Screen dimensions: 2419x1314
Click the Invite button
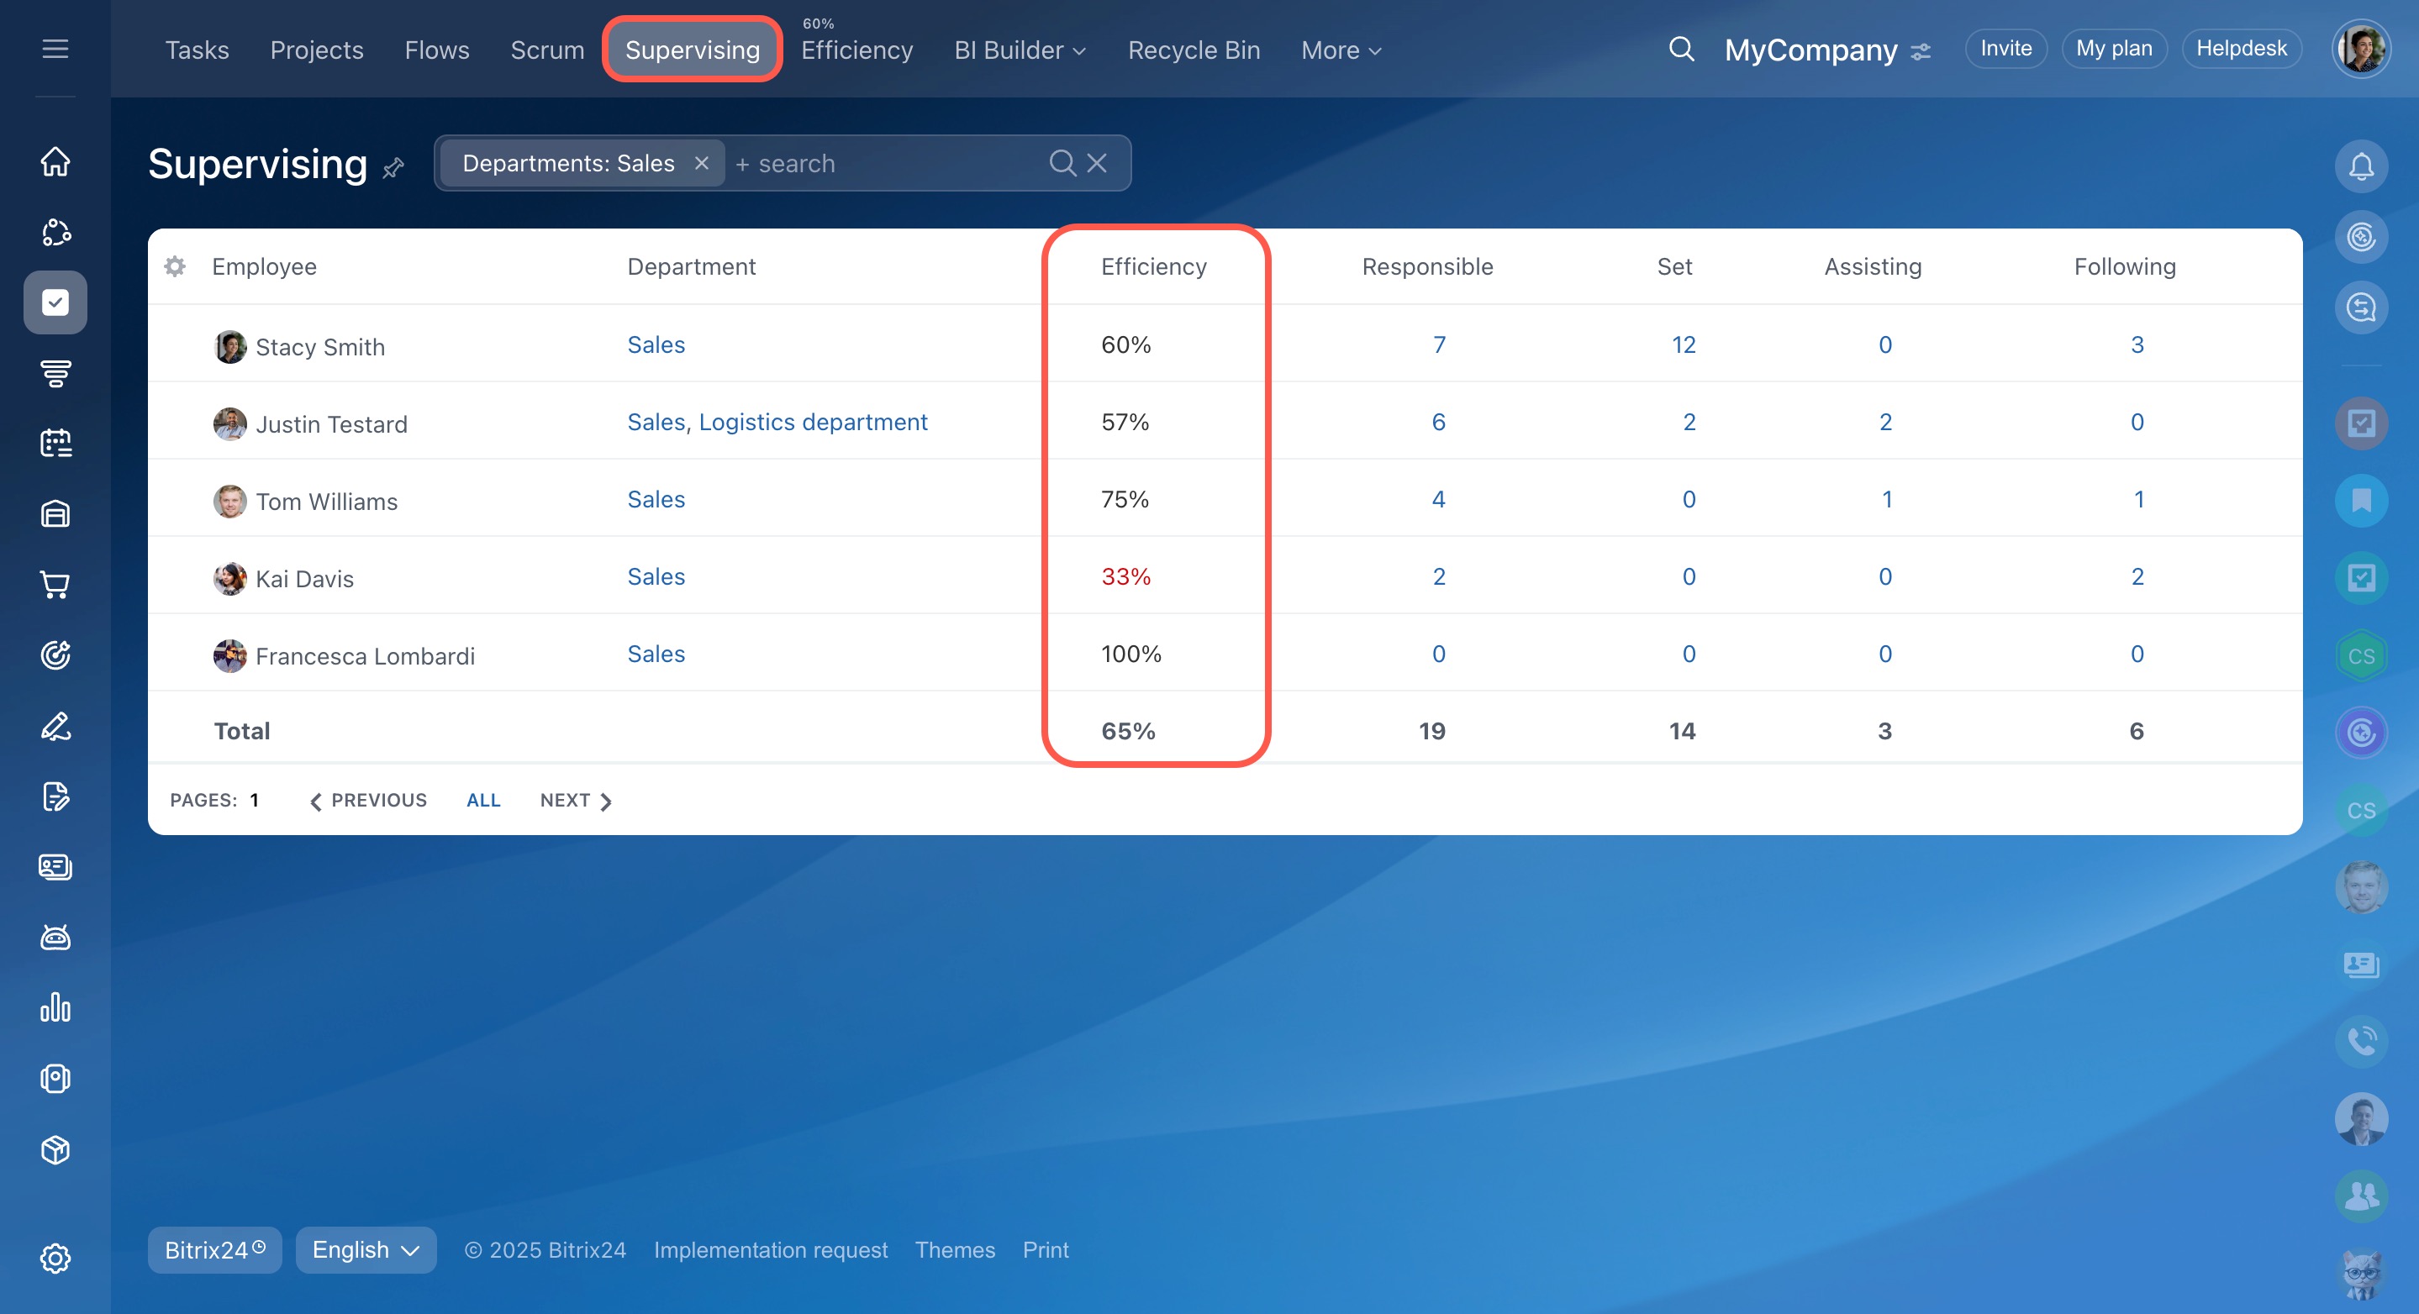click(2005, 49)
